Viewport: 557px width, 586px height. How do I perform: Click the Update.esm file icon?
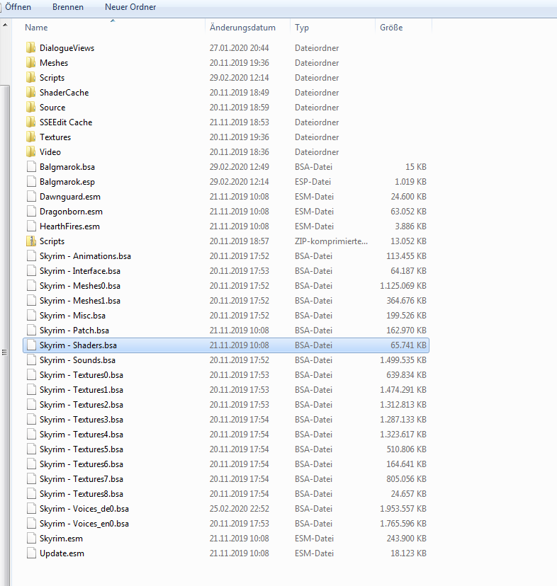pyautogui.click(x=30, y=553)
